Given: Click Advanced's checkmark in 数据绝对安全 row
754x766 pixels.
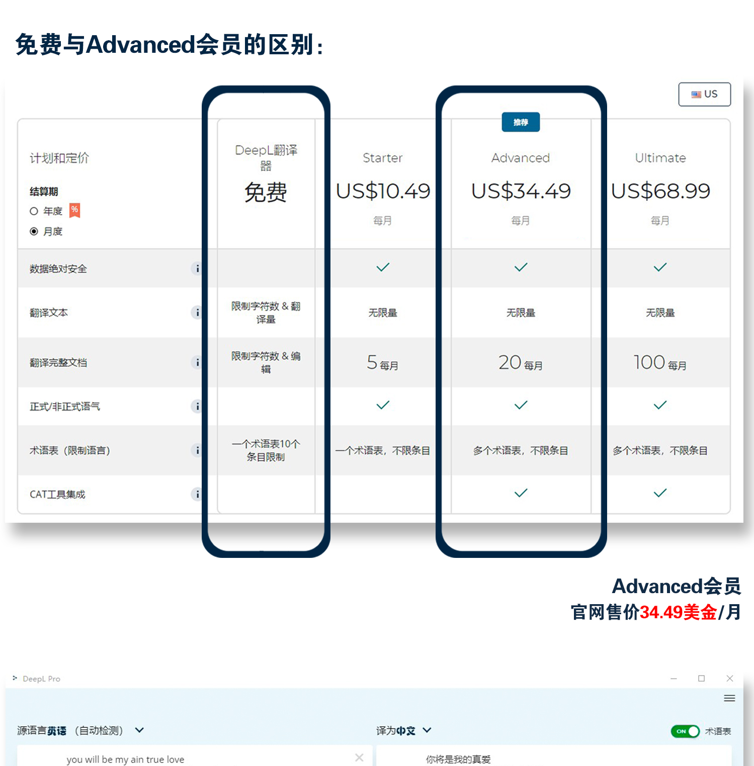Looking at the screenshot, I should 521,267.
